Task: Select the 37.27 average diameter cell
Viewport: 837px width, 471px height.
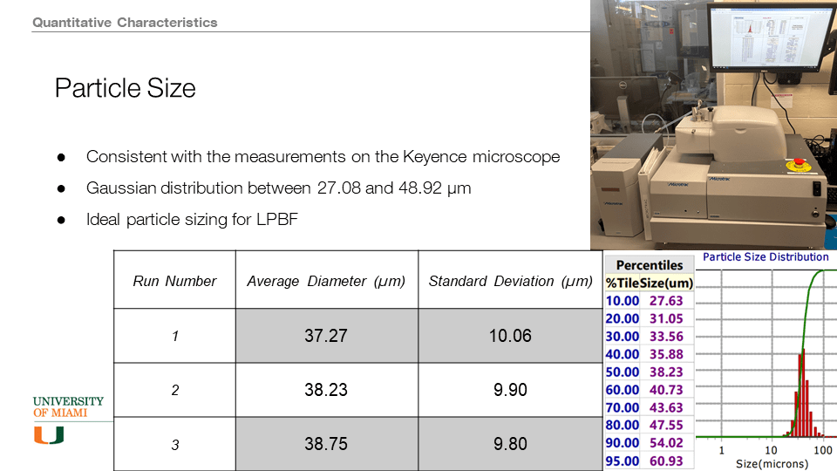Action: point(326,336)
